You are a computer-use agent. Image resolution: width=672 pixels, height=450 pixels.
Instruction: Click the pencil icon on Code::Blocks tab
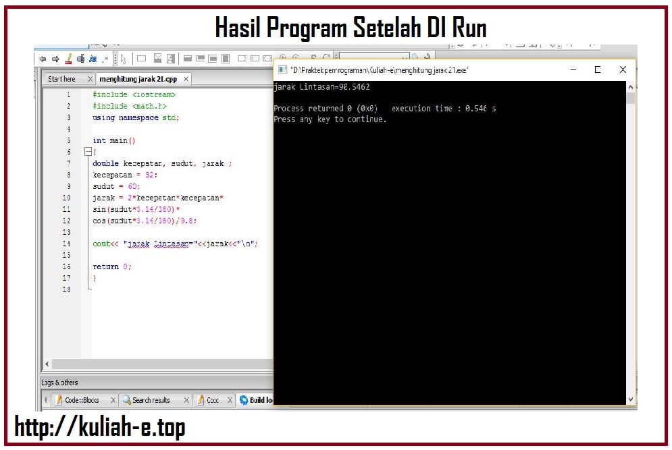coord(60,399)
